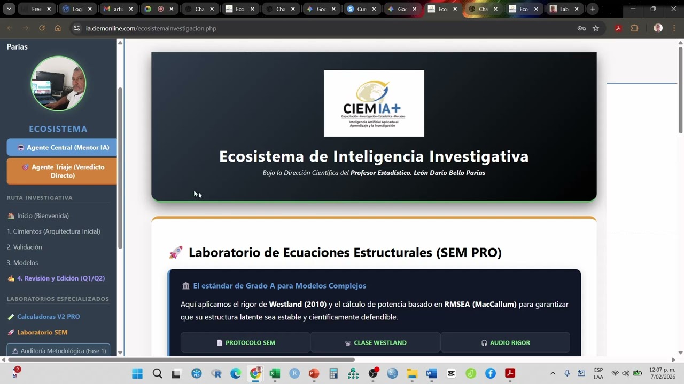Open Windows Start menu
Viewport: 684px width, 384px height.
137,373
